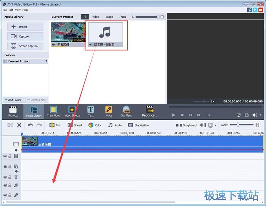Click the Delete X icon in timeline toolbar
Screen dimensions: 266x206
click(x=19, y=125)
